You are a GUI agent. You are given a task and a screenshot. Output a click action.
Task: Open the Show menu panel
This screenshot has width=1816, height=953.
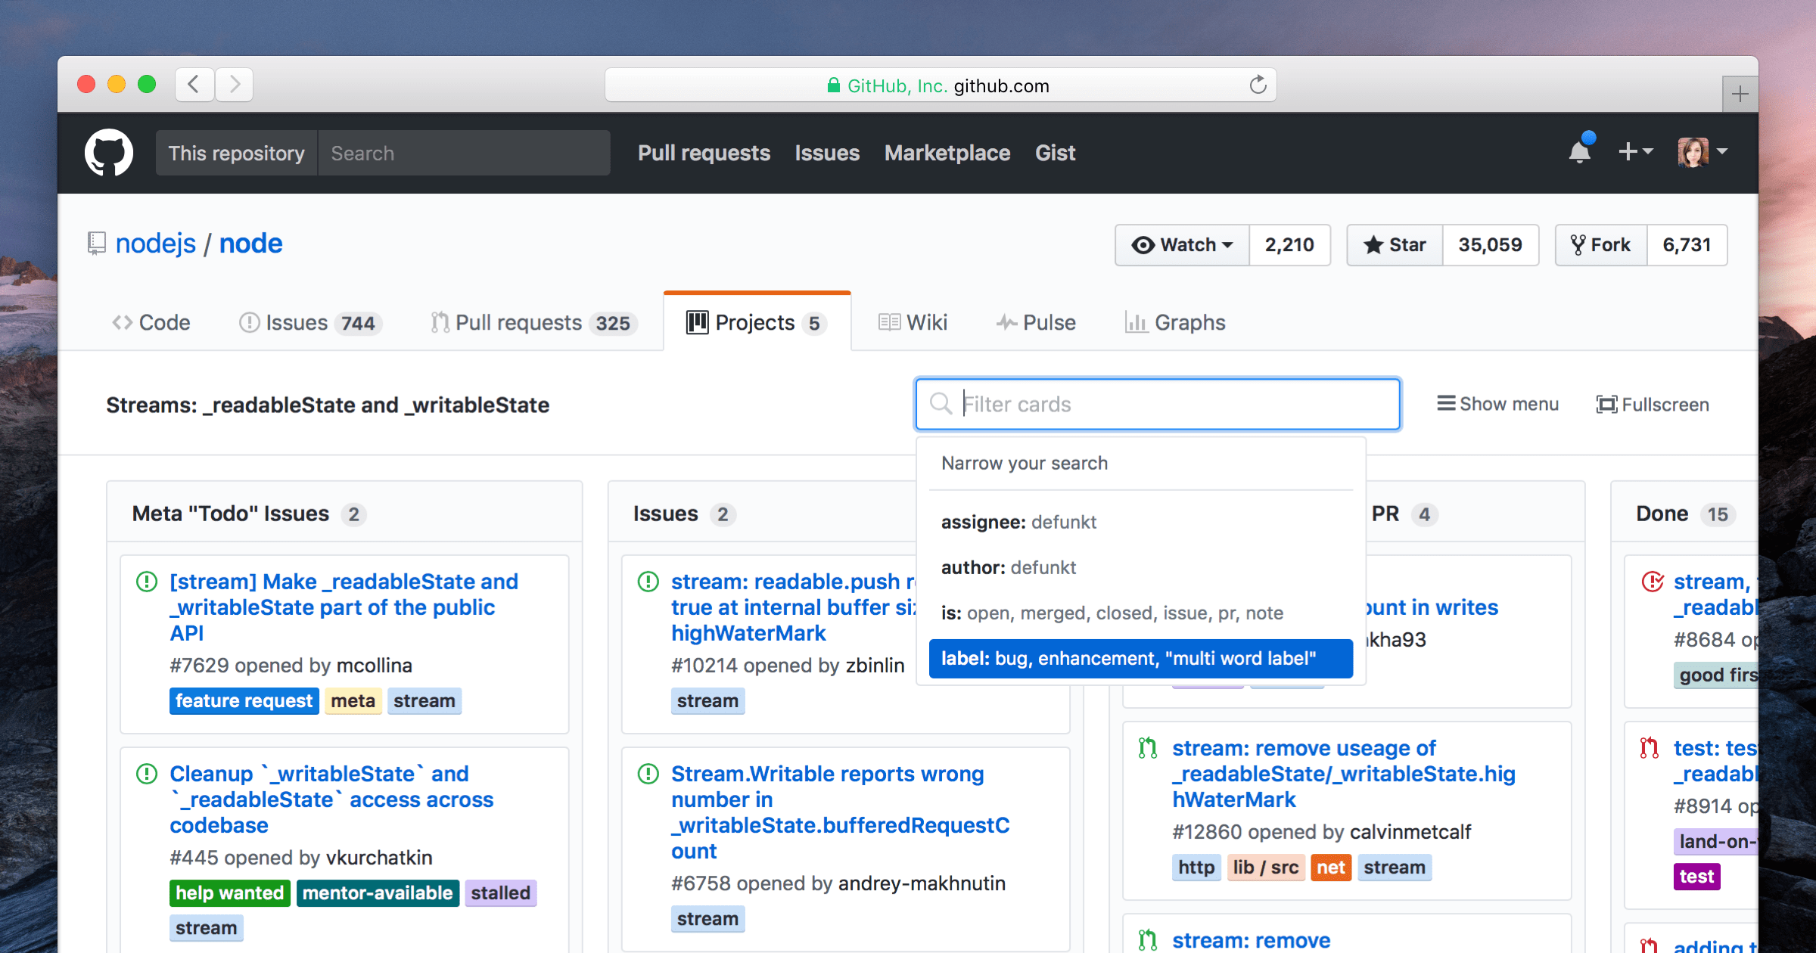1497,403
